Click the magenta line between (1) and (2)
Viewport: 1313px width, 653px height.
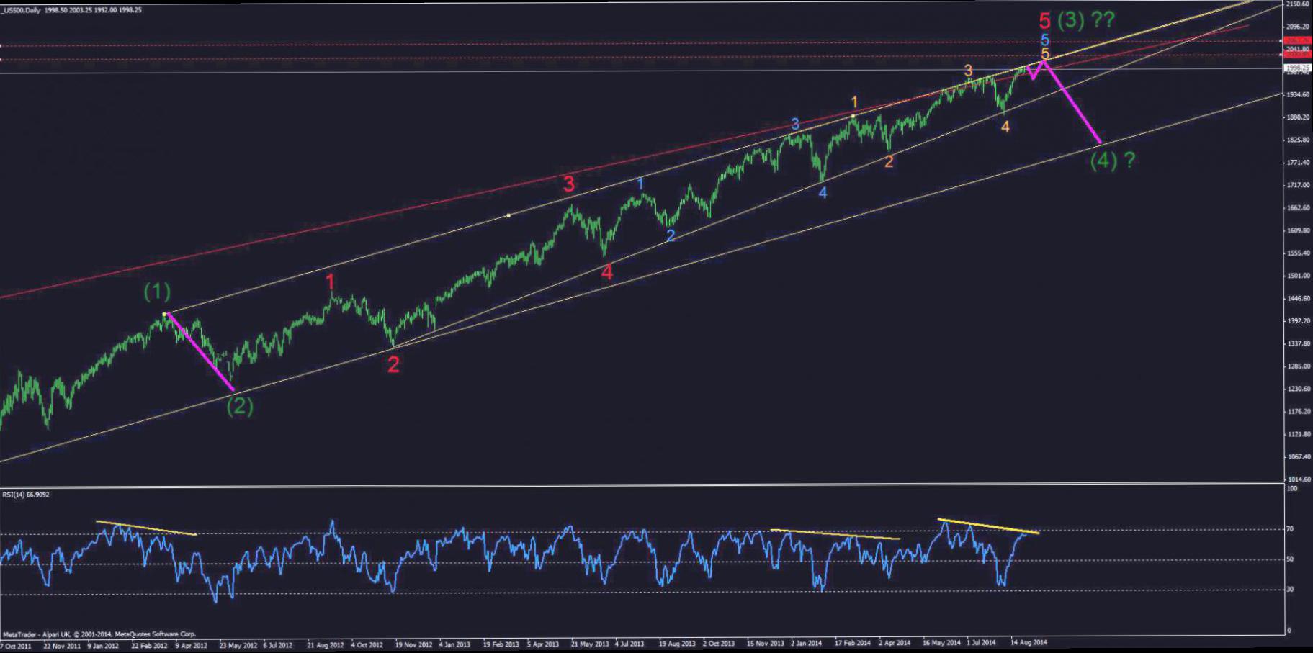point(200,353)
